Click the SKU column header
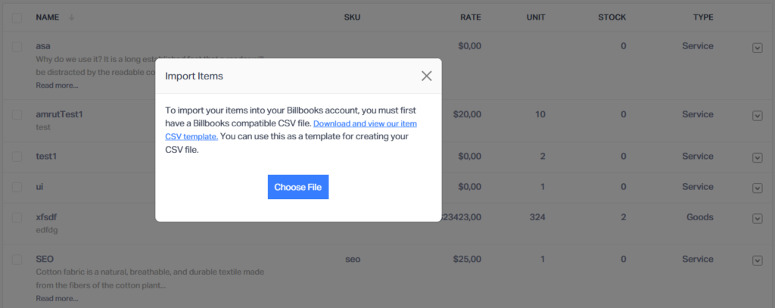This screenshot has height=308, width=775. pyautogui.click(x=353, y=17)
